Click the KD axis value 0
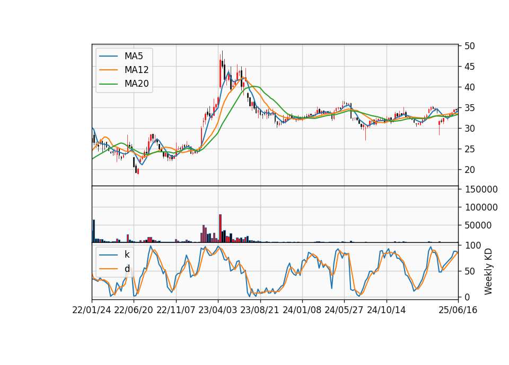 click(468, 297)
